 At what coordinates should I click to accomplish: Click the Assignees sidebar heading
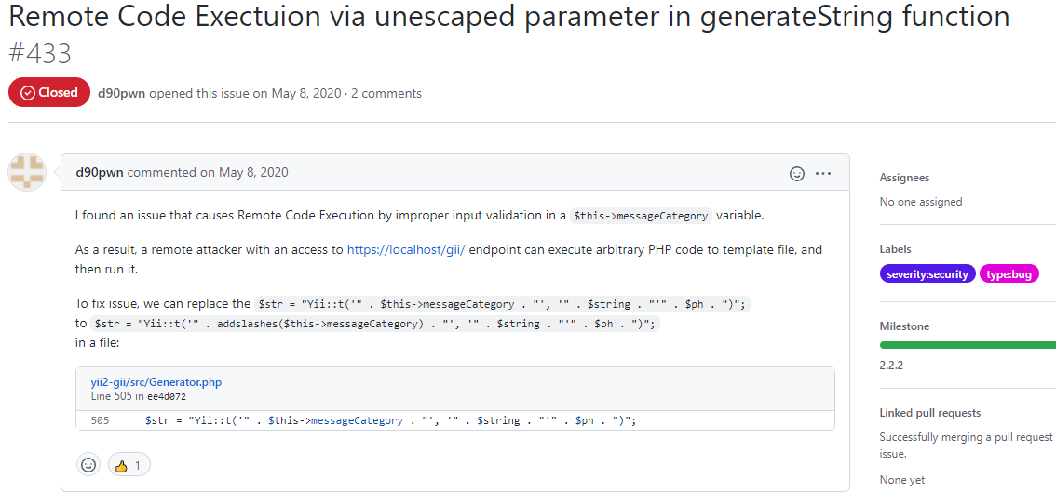(904, 178)
